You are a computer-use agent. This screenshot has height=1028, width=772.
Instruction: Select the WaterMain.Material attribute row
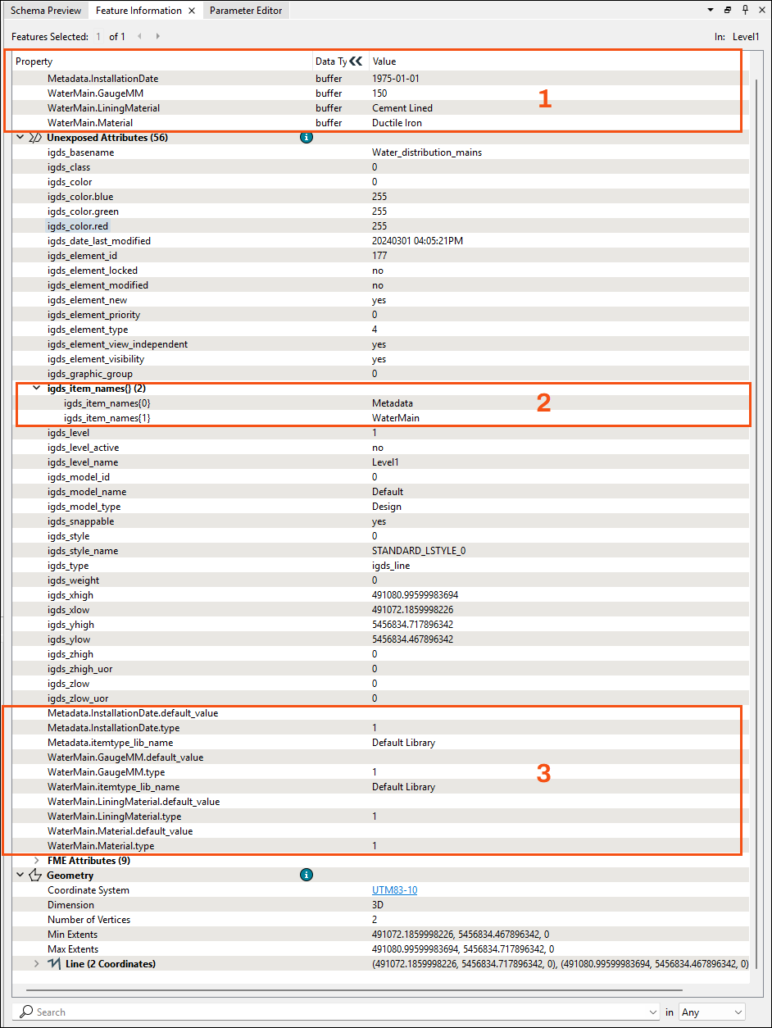pyautogui.click(x=380, y=123)
